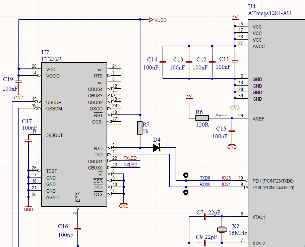Select the TXLED net label
This screenshot has width=305, height=247.
[x=130, y=158]
